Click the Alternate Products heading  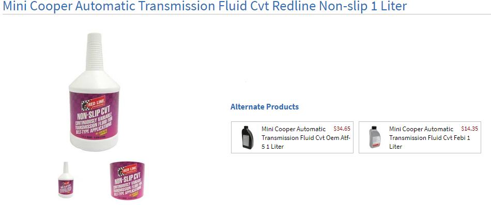coord(265,107)
